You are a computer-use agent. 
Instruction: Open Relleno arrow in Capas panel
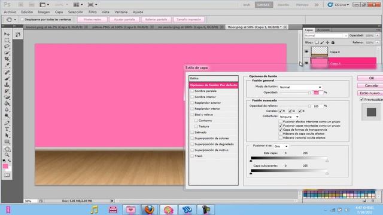[377, 42]
